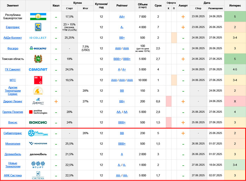
Task: Open the АФК Система issuer link
Action: click(13, 175)
